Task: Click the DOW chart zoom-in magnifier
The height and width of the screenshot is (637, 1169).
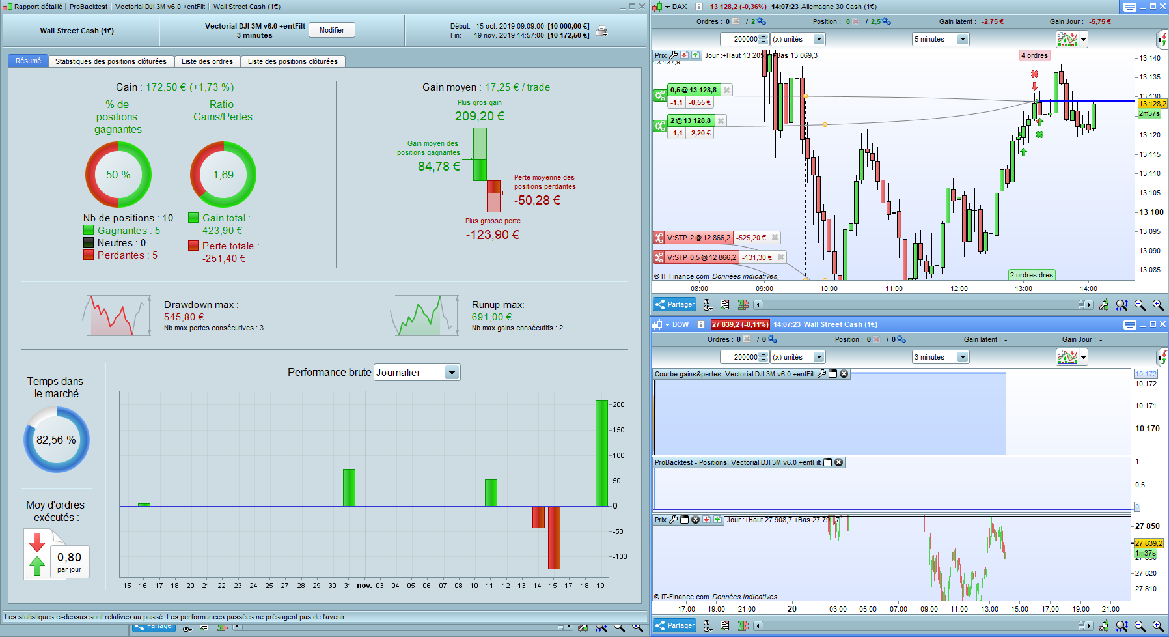Action: 1158,626
